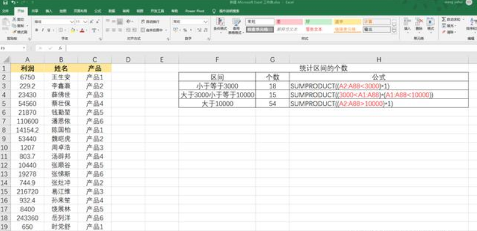This screenshot has height=231, width=477.
Task: Open 填充 fill options
Action: click(x=449, y=26)
